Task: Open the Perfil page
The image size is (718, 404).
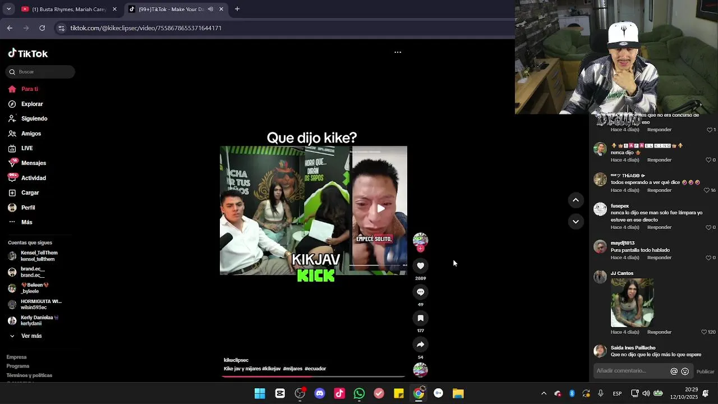Action: coord(28,208)
